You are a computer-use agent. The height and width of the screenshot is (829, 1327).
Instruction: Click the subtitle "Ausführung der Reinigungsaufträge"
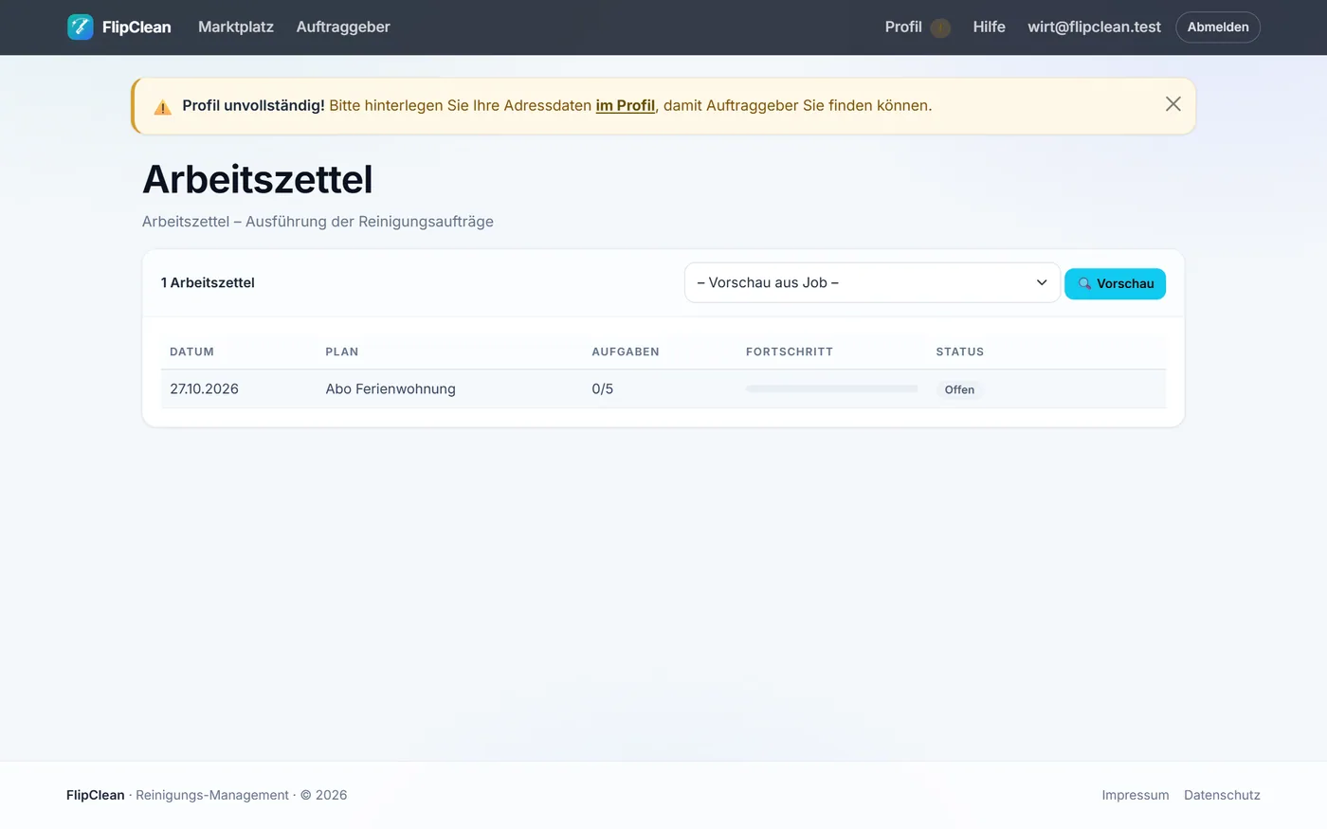coord(370,222)
